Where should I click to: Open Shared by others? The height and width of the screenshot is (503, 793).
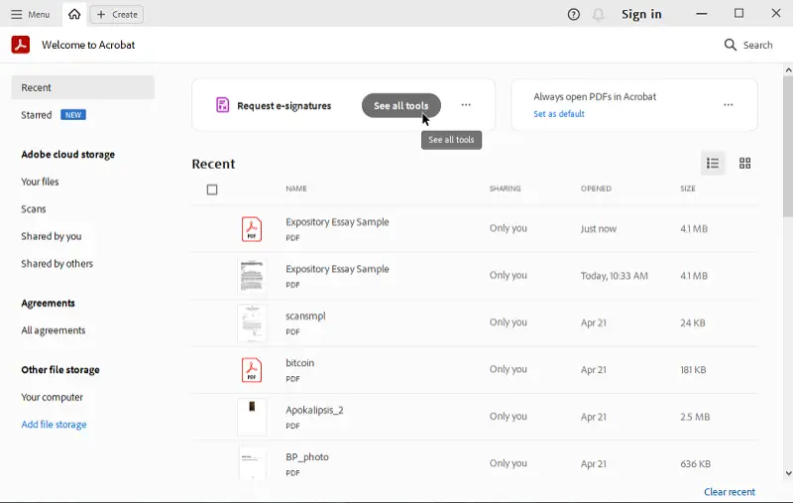57,264
